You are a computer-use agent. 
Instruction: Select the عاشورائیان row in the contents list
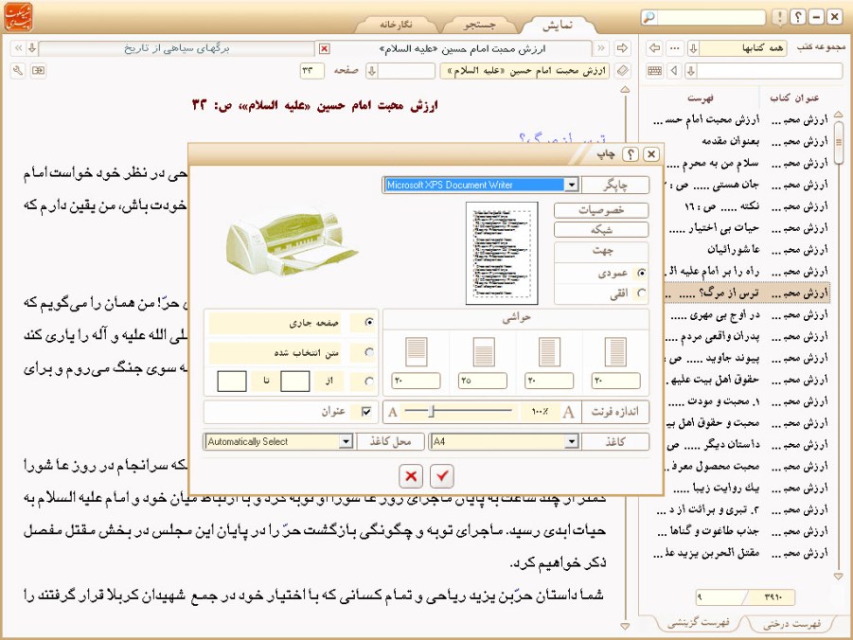pyautogui.click(x=741, y=250)
